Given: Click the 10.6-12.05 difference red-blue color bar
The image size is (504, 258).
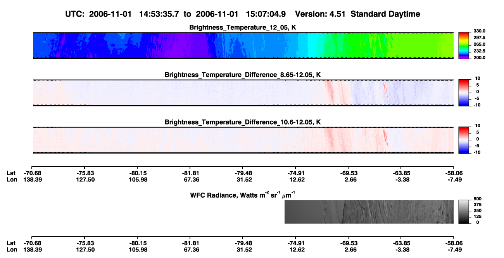Looking at the screenshot, I should pyautogui.click(x=464, y=140).
